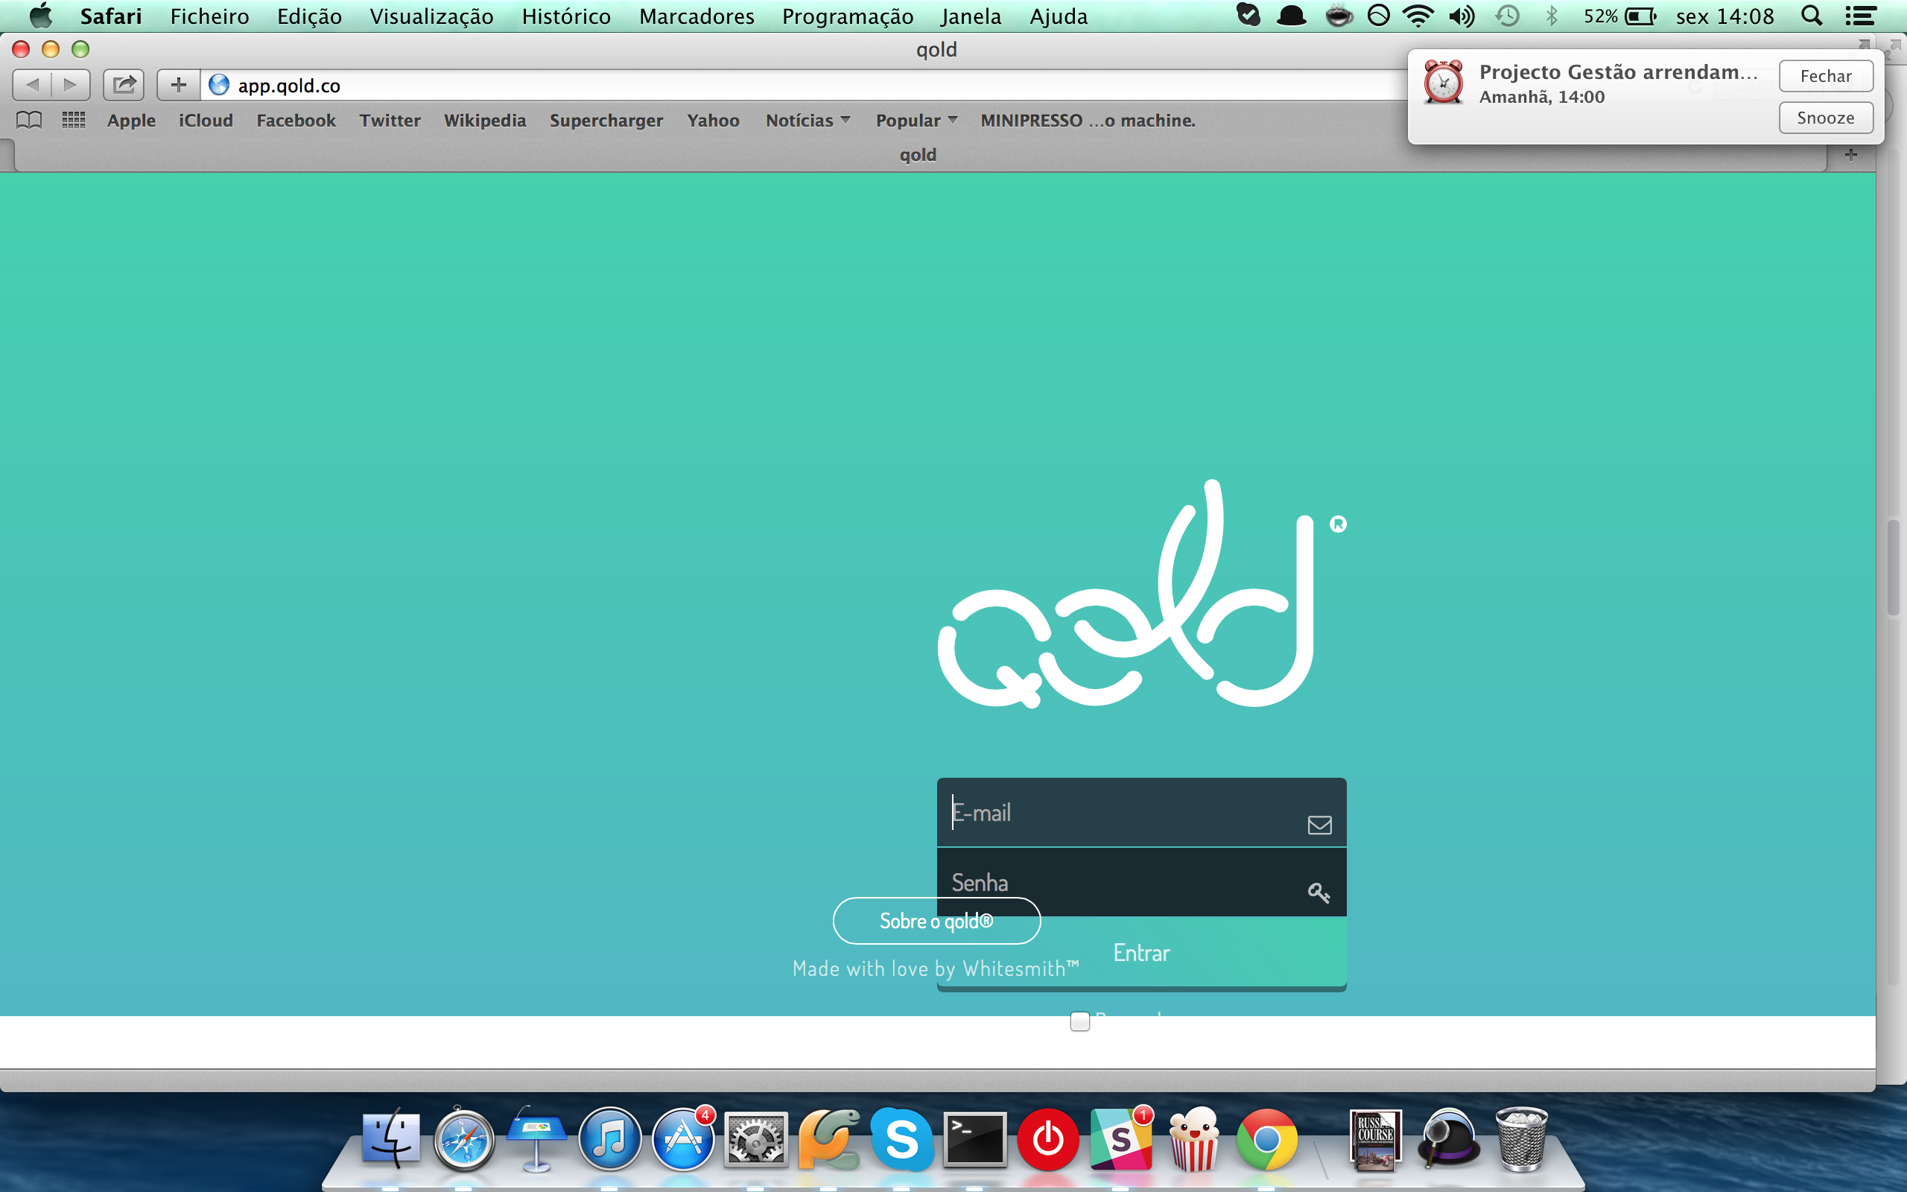
Task: Click the app.qold.co address bar
Action: [804, 85]
